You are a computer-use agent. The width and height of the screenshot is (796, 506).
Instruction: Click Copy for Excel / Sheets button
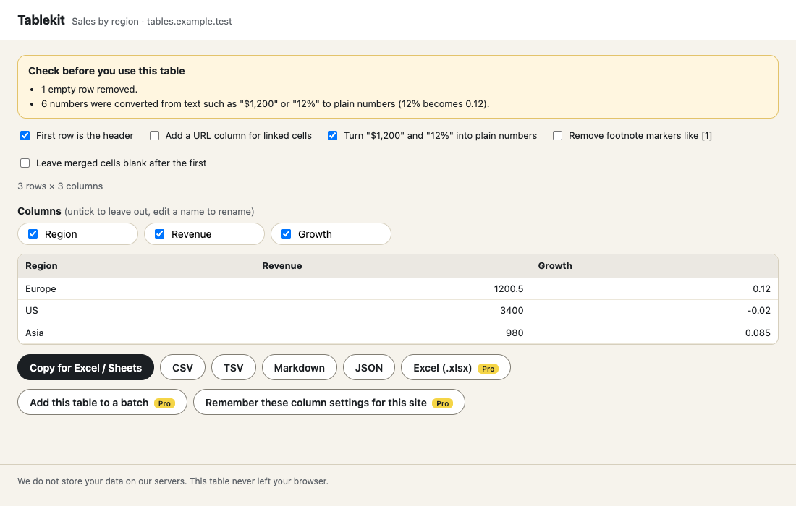(86, 368)
